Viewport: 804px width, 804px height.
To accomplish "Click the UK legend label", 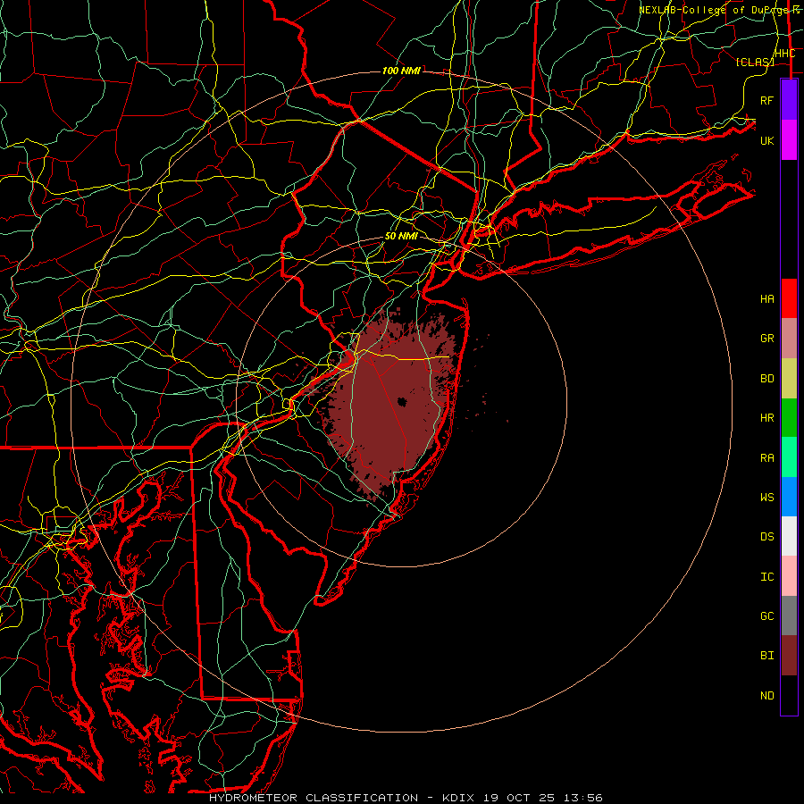I will coord(767,140).
